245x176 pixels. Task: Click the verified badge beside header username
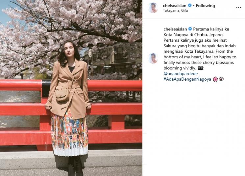click(190, 6)
